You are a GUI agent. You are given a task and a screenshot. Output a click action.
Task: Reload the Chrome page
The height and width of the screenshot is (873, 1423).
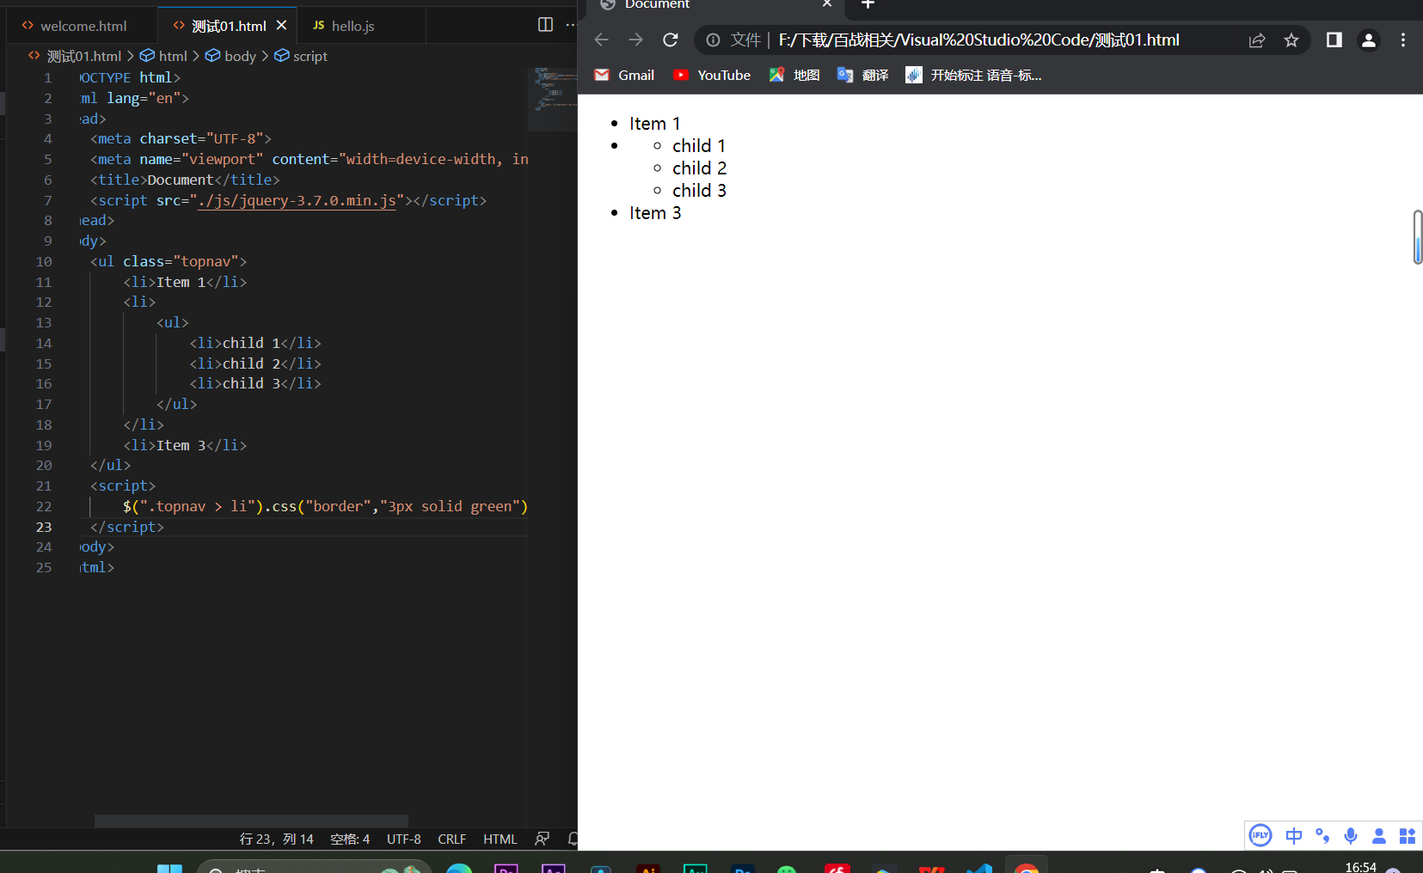pos(671,40)
